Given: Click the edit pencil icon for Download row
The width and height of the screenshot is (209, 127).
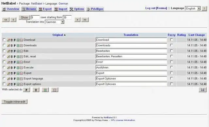Looking at the screenshot, I should coord(8,40).
